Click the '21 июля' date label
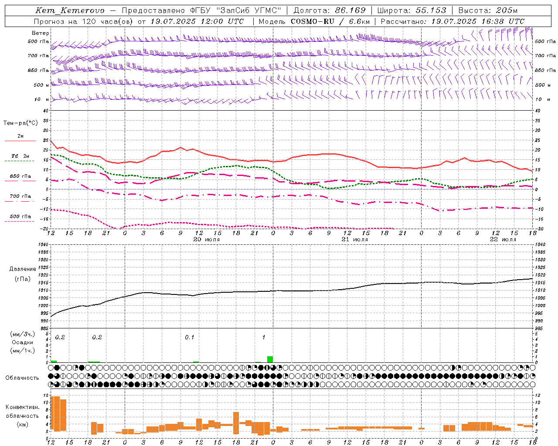 point(354,240)
